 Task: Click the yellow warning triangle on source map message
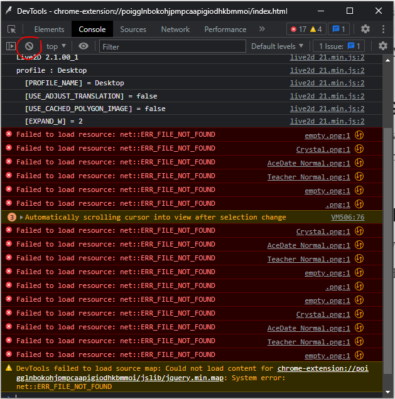[9, 368]
